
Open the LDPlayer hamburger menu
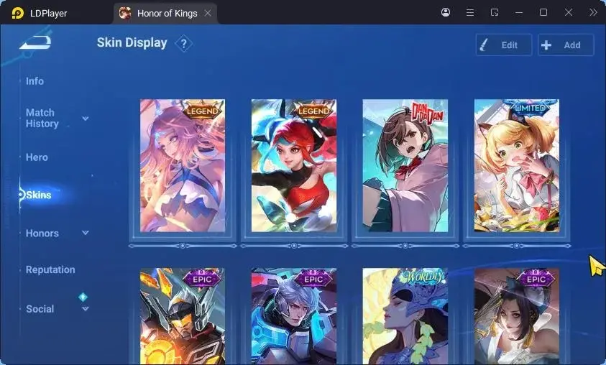[x=470, y=13]
